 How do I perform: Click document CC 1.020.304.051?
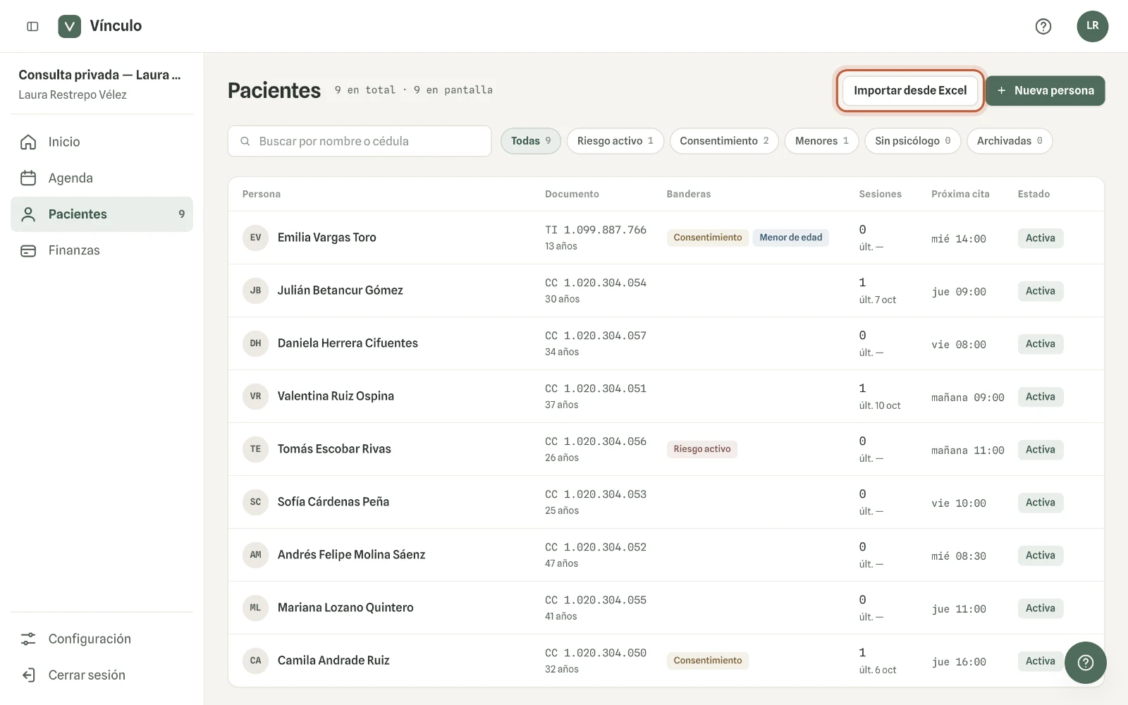tap(595, 388)
